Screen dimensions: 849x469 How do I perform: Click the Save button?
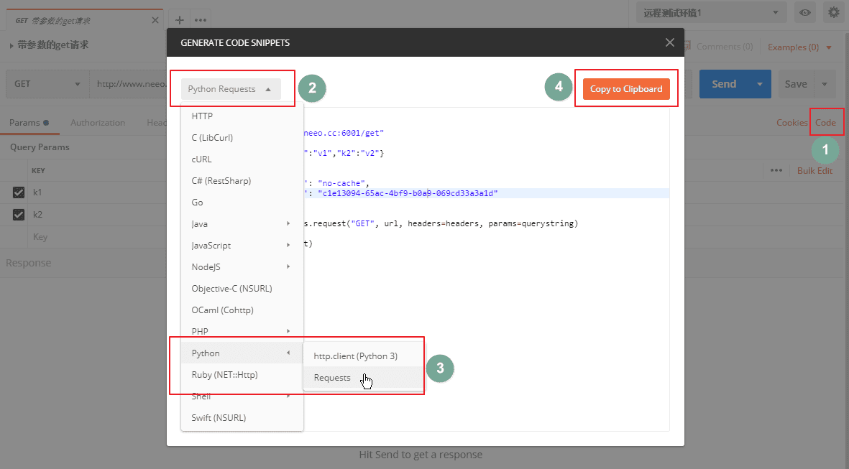tap(796, 84)
